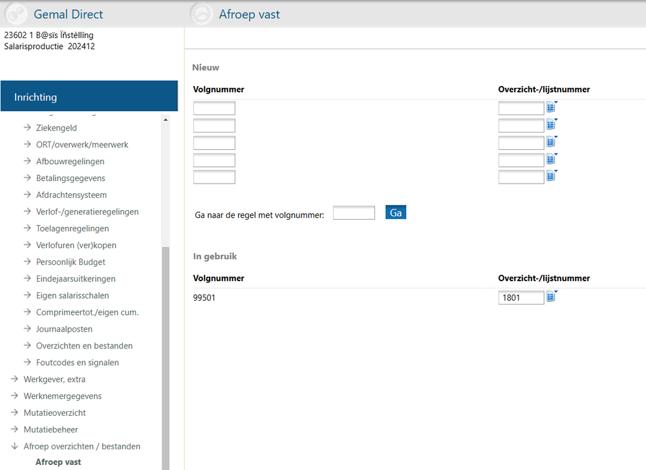
Task: Click the in-use Volgnummer value 99501
Action: [204, 298]
